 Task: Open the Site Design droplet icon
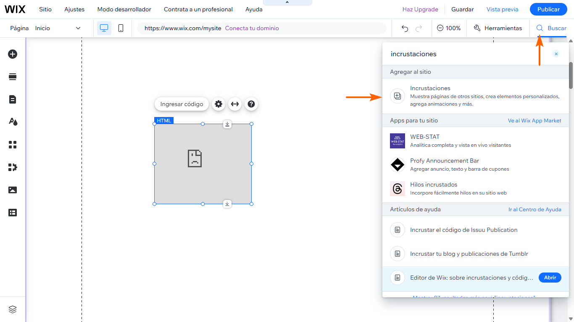[x=13, y=122]
